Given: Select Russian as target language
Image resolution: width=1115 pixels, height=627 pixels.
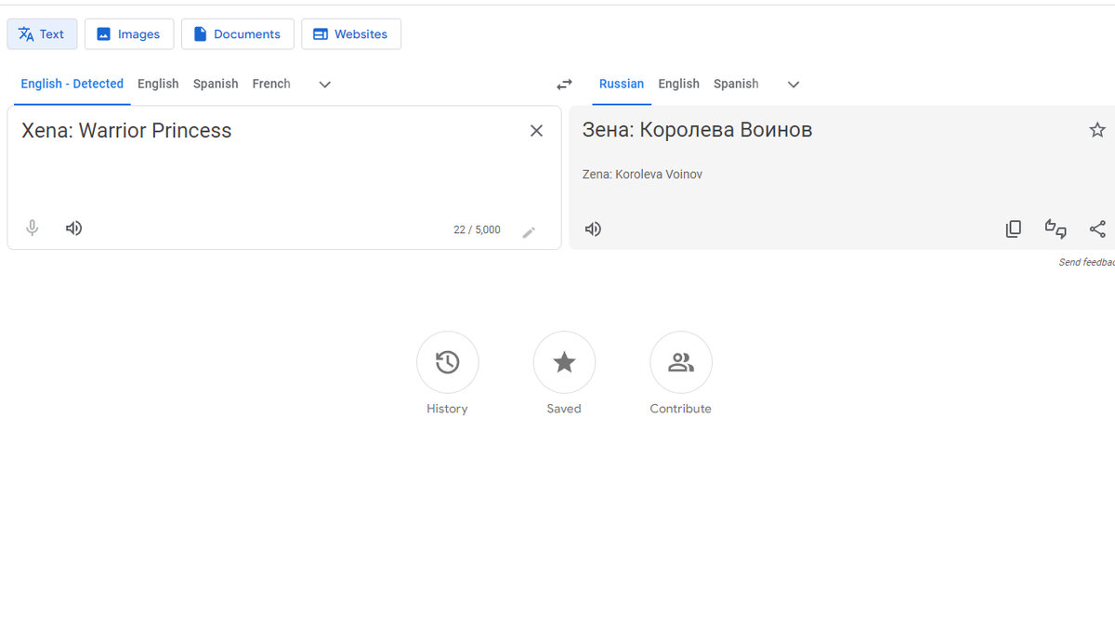Looking at the screenshot, I should [x=622, y=84].
